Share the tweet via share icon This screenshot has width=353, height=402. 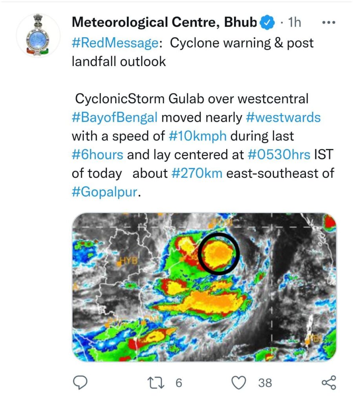pos(329,382)
